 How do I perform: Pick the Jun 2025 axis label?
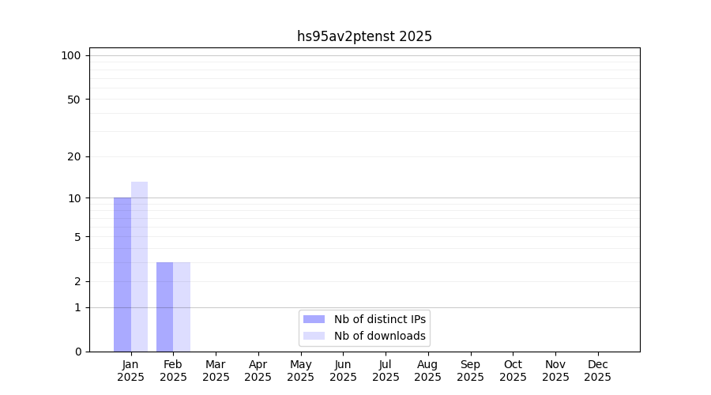click(x=343, y=371)
